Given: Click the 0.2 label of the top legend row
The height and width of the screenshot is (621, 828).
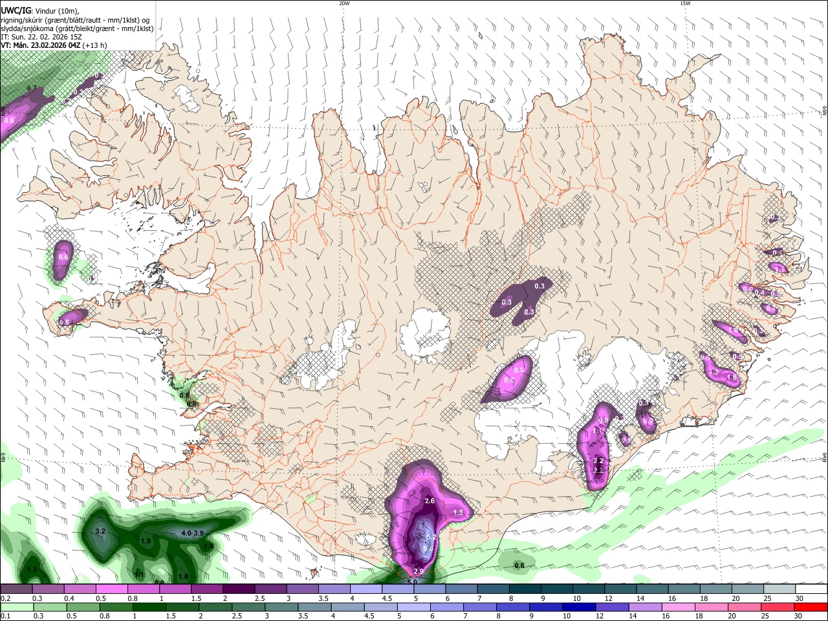Looking at the screenshot, I should pyautogui.click(x=5, y=598).
